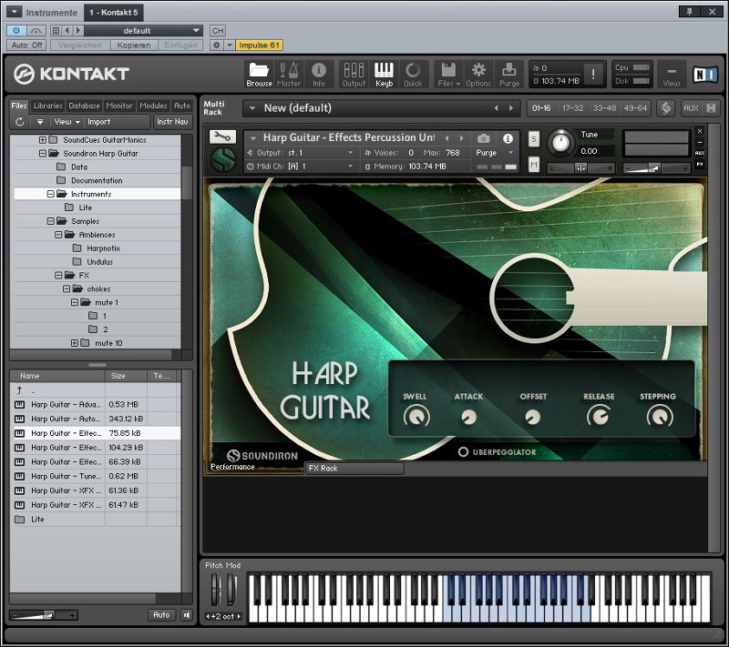Open the default preset dropdown
The height and width of the screenshot is (647, 729).
tap(143, 31)
